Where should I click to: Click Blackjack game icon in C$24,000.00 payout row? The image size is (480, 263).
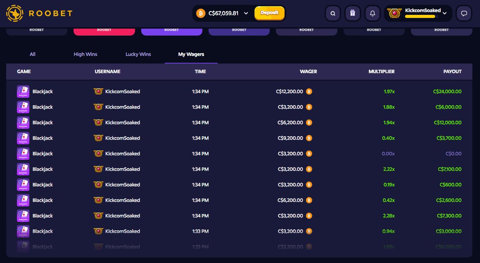tap(23, 92)
